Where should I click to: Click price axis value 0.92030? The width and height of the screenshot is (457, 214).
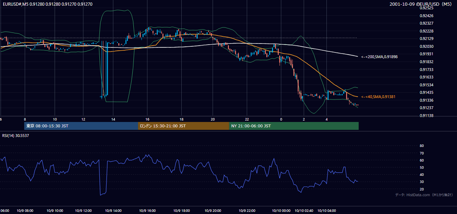point(427,46)
